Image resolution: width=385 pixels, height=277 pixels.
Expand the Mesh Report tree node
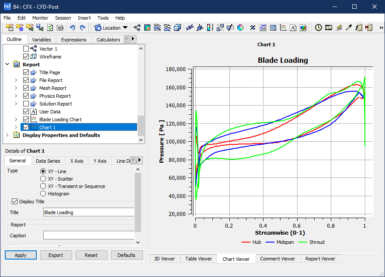pos(16,88)
